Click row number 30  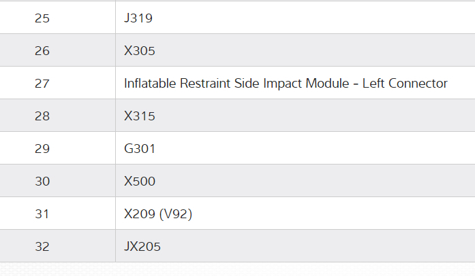click(42, 181)
